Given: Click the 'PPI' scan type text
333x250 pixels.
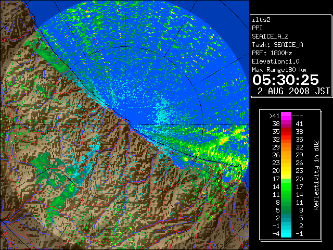Looking at the screenshot, I should pos(257,28).
